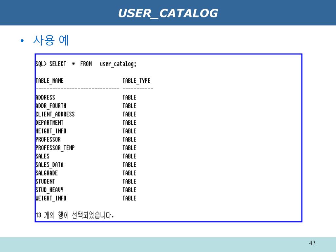The height and width of the screenshot is (252, 336).
Task: Select the CLIENT_ADDRESS table name
Action: coord(55,114)
